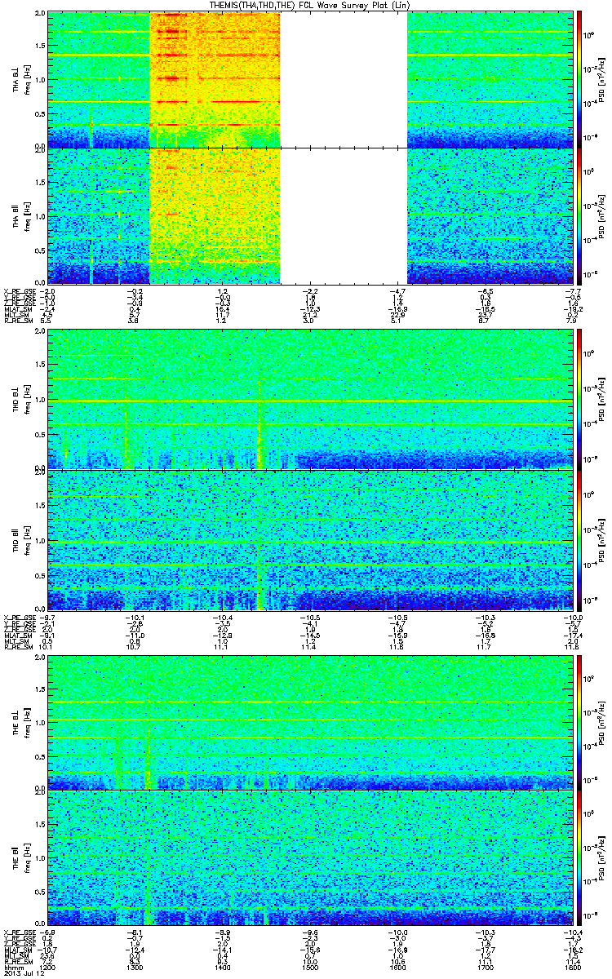Select the 'THA BL freq [Hz]' axis label

point(20,79)
